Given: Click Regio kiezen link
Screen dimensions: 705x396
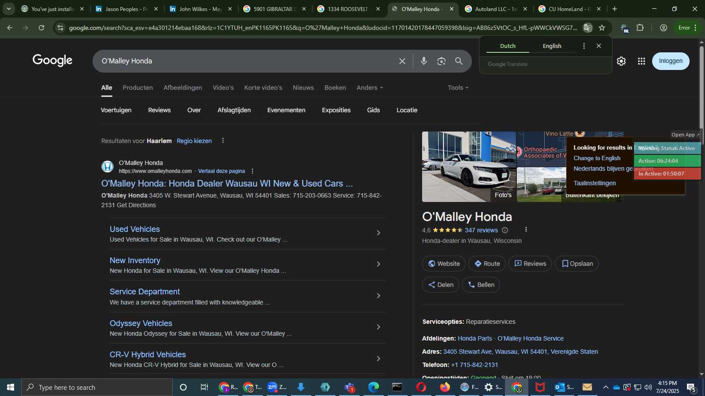Looking at the screenshot, I should tap(194, 141).
